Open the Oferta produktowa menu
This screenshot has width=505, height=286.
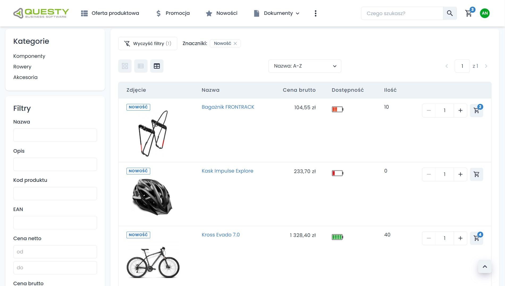pyautogui.click(x=110, y=13)
